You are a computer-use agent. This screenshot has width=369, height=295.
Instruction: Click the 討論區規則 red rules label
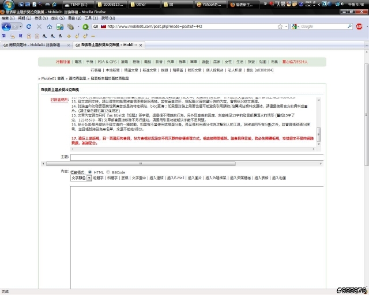coord(59,100)
